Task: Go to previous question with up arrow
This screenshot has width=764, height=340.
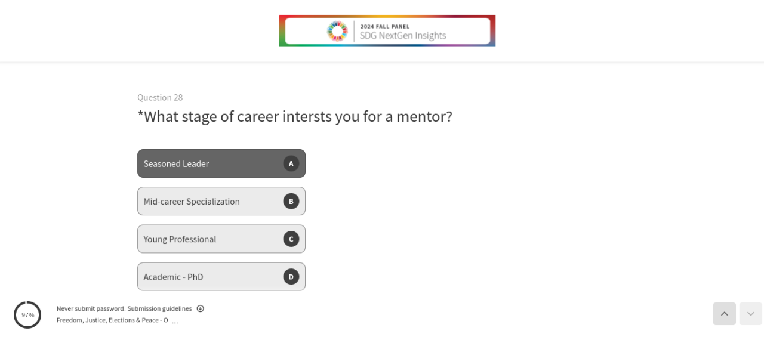Action: pos(724,314)
